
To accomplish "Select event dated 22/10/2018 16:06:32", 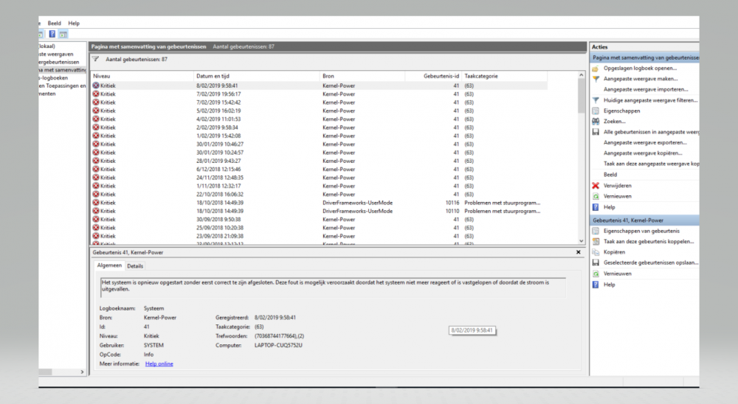I will tap(319, 194).
